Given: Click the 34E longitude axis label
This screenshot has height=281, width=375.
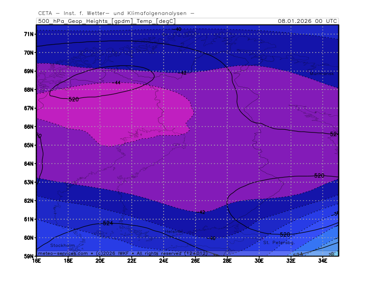Looking at the screenshot, I should coord(322,260).
